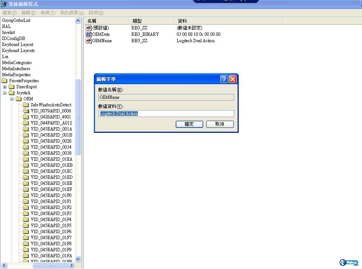The width and height of the screenshot is (362, 269).
Task: Cancel with the 取消 button
Action: point(220,124)
